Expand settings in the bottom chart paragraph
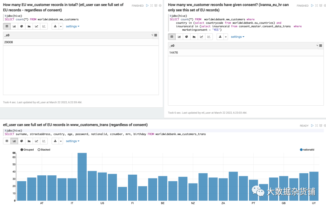Screen dimensions: 326x206 [72, 141]
